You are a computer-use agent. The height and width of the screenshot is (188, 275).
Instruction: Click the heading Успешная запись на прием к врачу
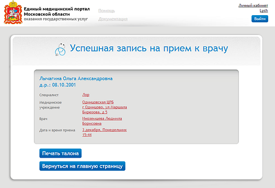coord(149,49)
